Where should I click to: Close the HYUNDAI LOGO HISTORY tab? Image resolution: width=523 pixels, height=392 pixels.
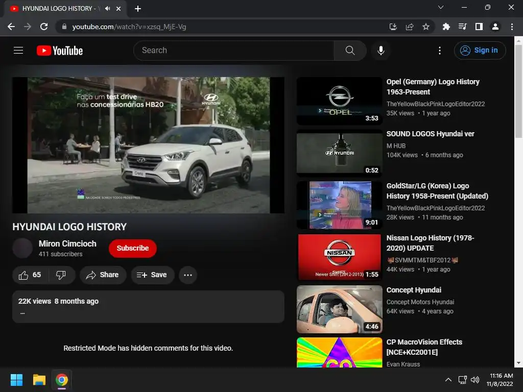point(118,9)
